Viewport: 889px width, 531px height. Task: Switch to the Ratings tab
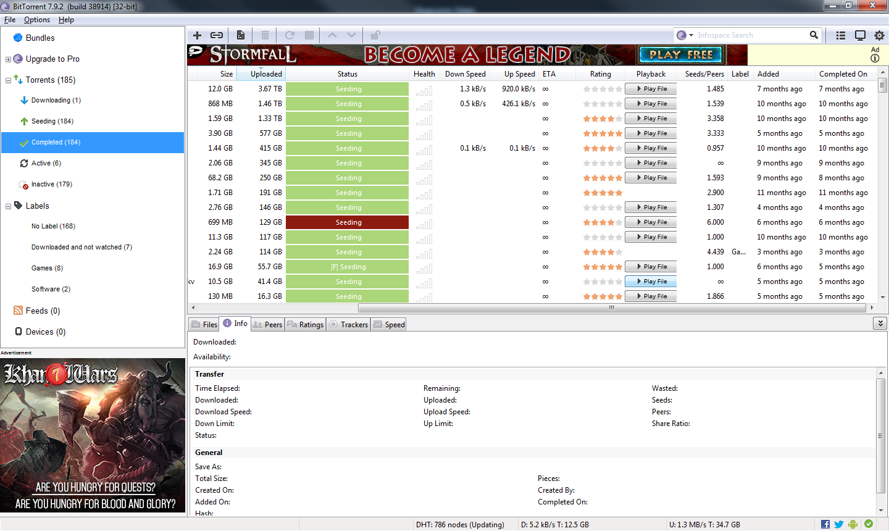305,324
